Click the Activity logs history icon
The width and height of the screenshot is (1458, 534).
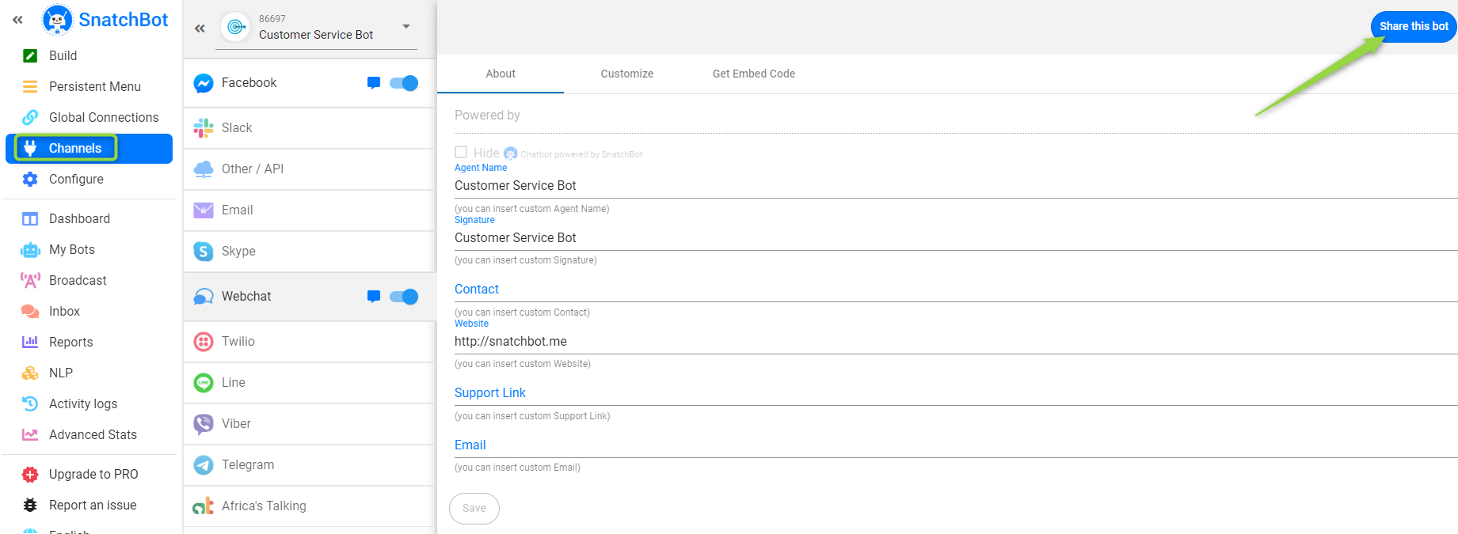coord(30,403)
